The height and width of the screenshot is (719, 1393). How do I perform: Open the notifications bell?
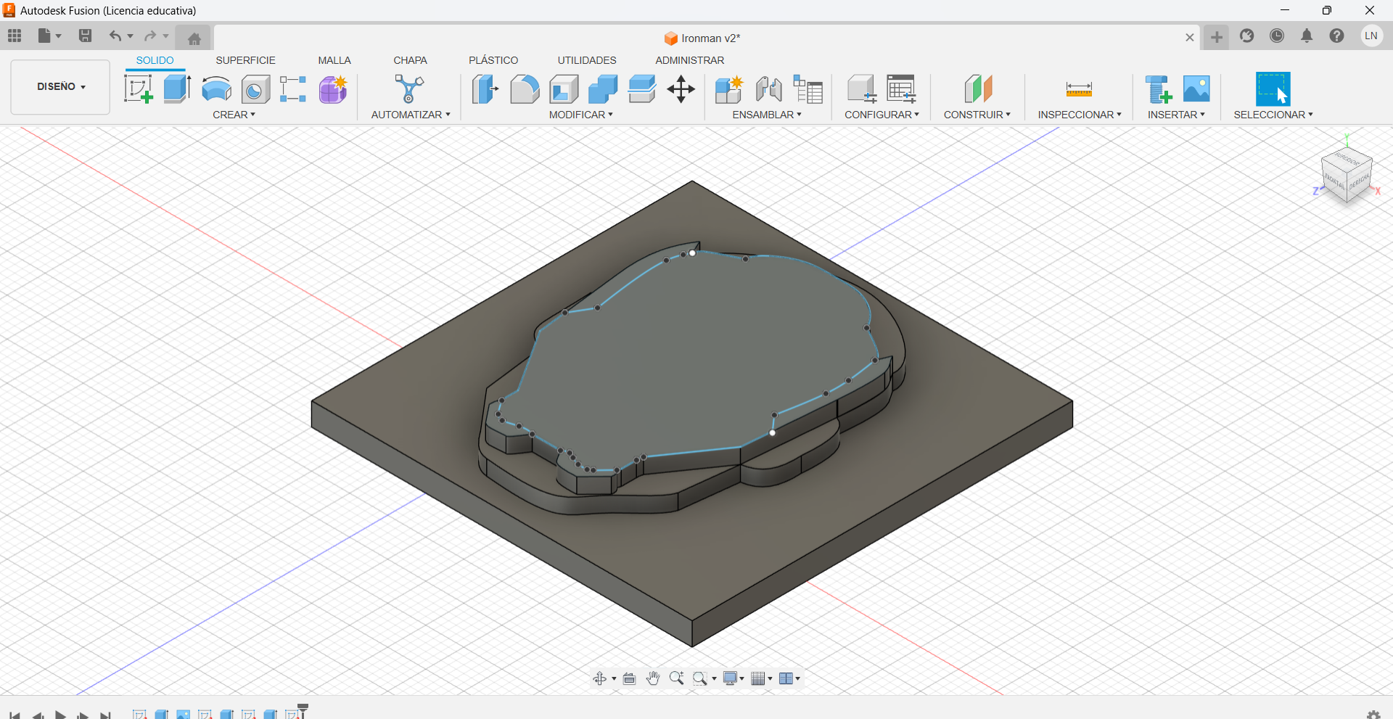[1307, 36]
